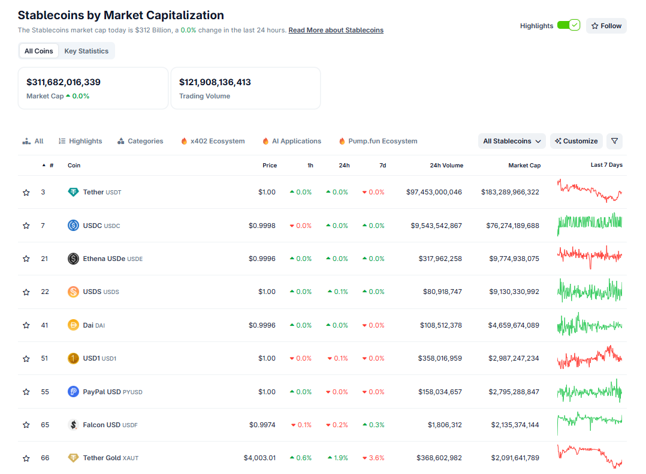Click the PayPal USD coin icon

73,392
